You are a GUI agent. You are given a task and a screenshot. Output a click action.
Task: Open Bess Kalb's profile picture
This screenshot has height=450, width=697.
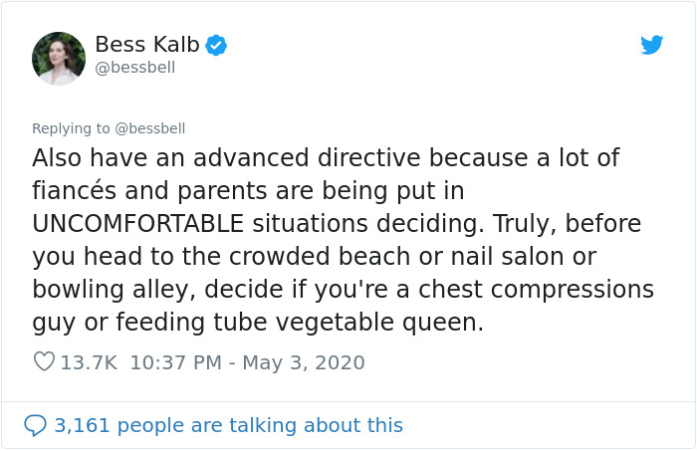tap(59, 58)
